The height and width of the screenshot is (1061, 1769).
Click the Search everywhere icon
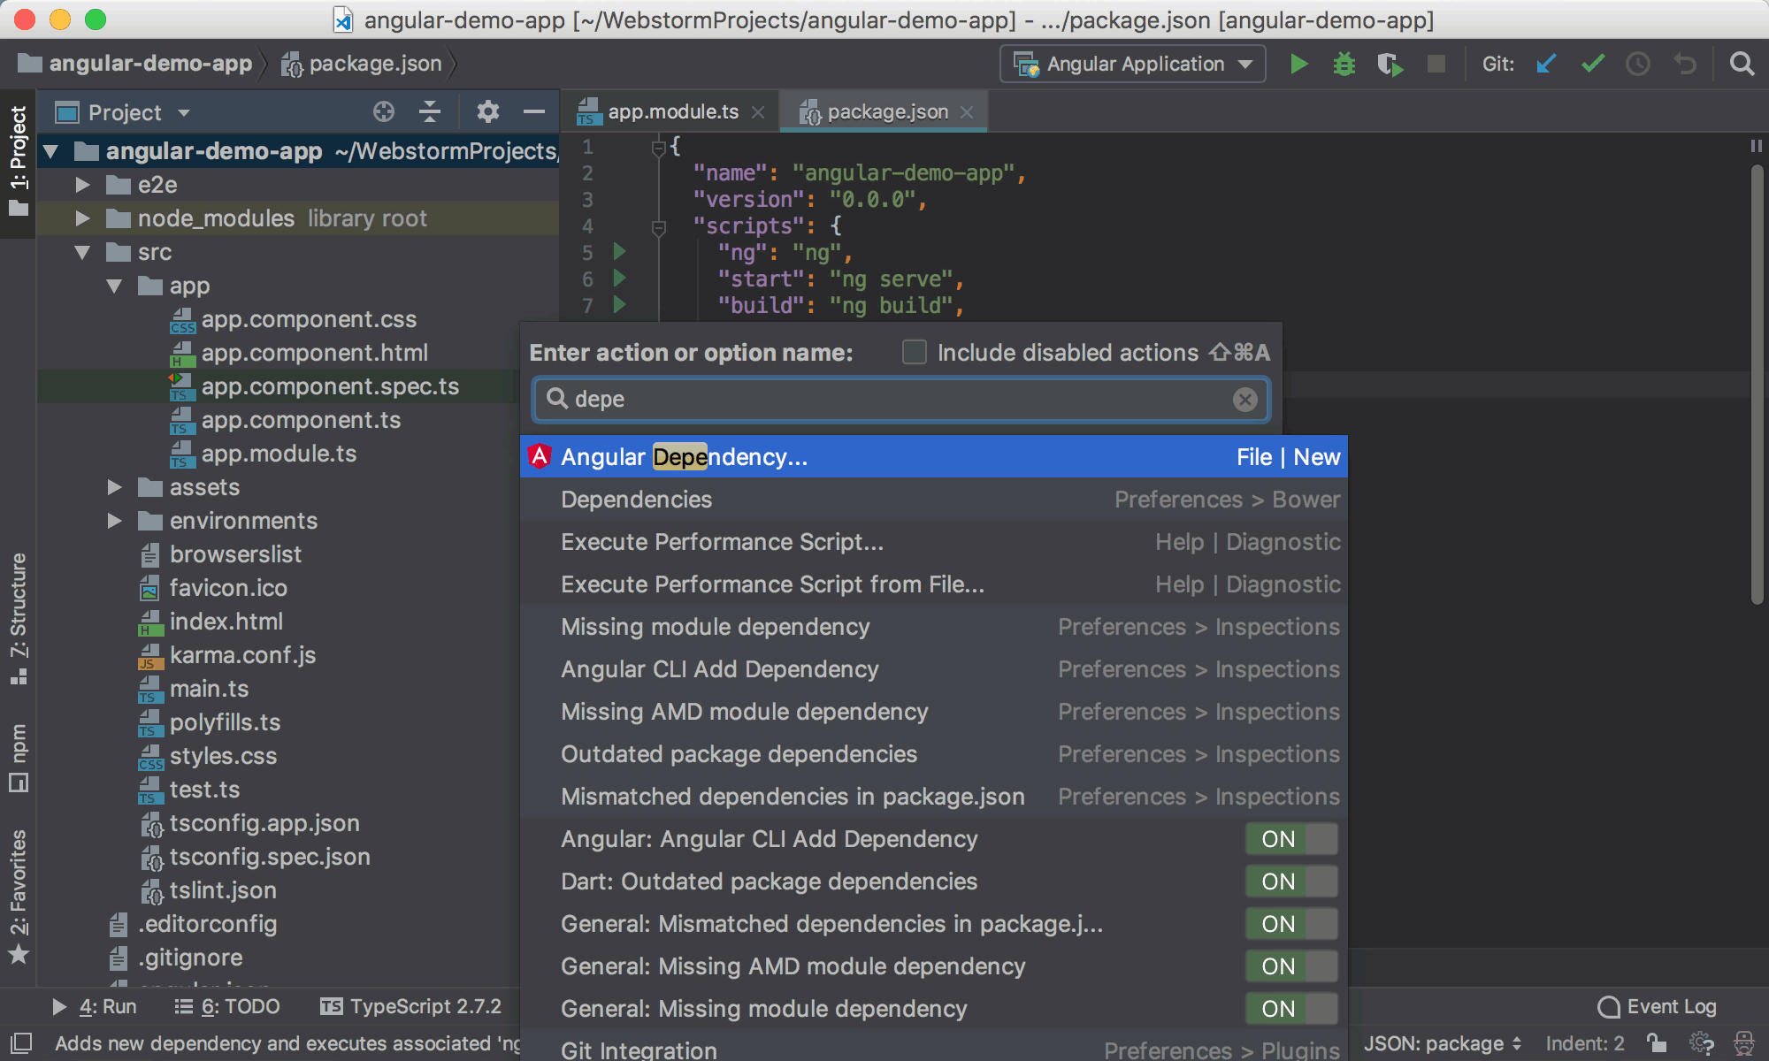[x=1742, y=62]
